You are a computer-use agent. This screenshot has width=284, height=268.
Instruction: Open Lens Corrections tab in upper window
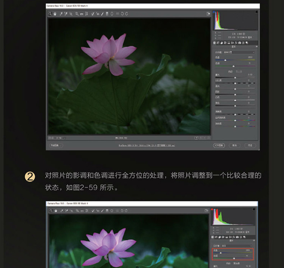click(232, 43)
